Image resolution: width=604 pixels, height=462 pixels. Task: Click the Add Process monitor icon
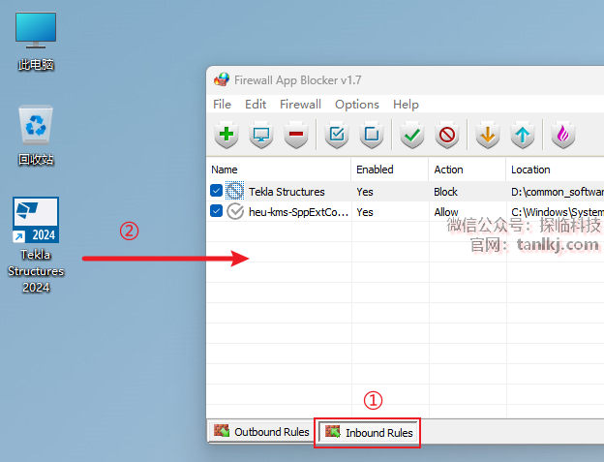261,135
